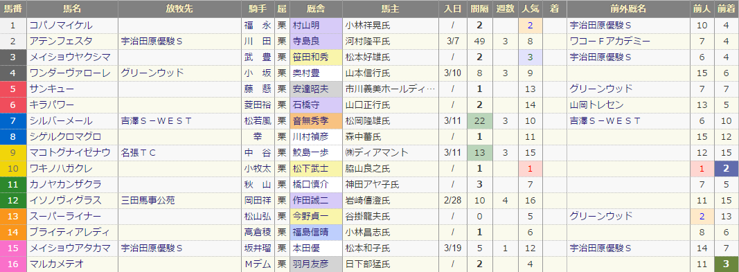Click owner 市川義美ホールディ…

[x=391, y=89]
